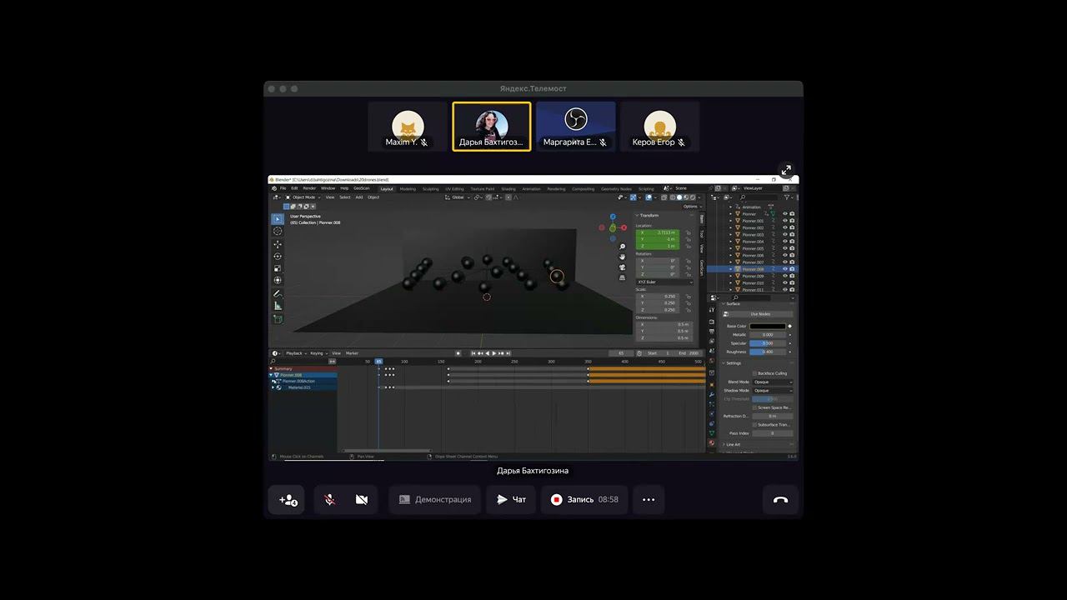Screen dimensions: 1067x600
Task: Open the Чат chat button
Action: coord(511,500)
